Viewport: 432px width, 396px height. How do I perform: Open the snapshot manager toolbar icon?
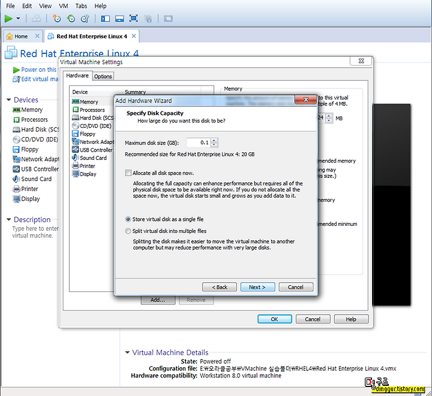click(85, 19)
